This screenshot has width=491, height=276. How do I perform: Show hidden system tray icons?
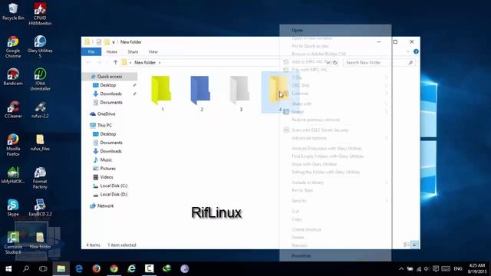tap(401, 269)
